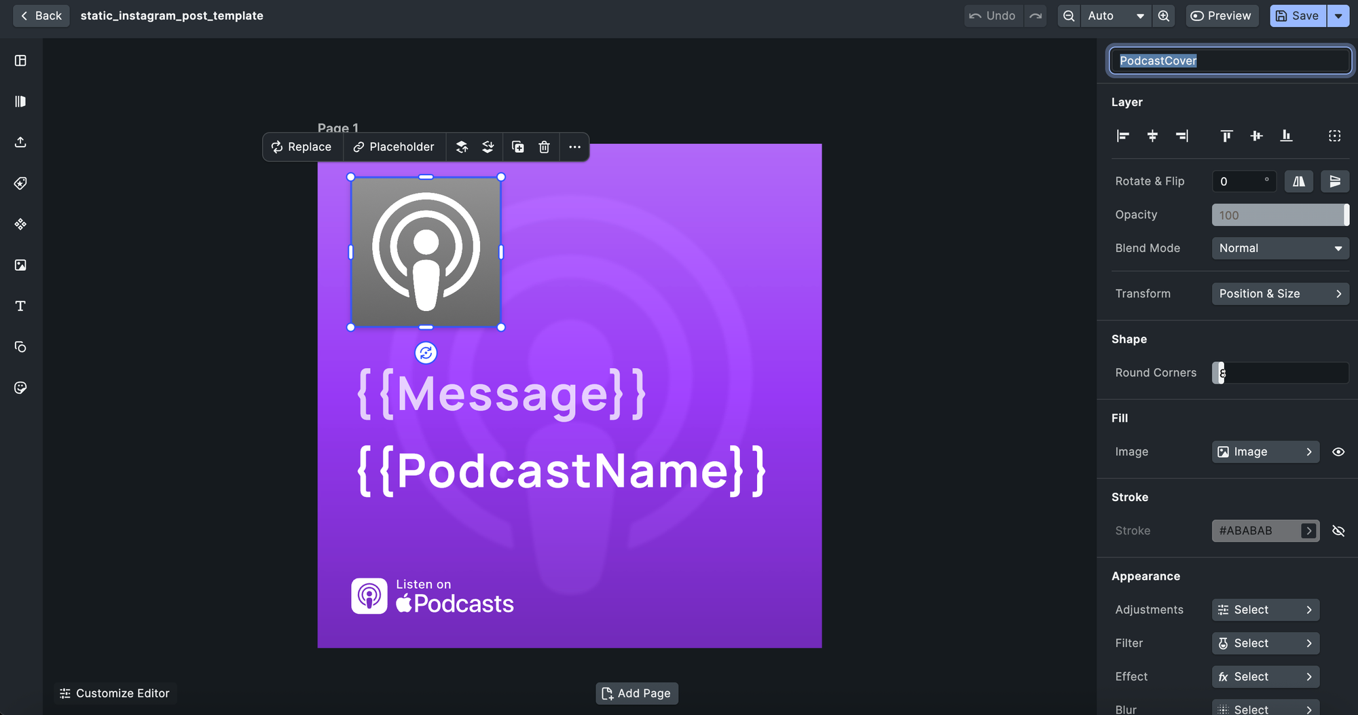Click the Add Page button
Image resolution: width=1358 pixels, height=715 pixels.
[637, 693]
